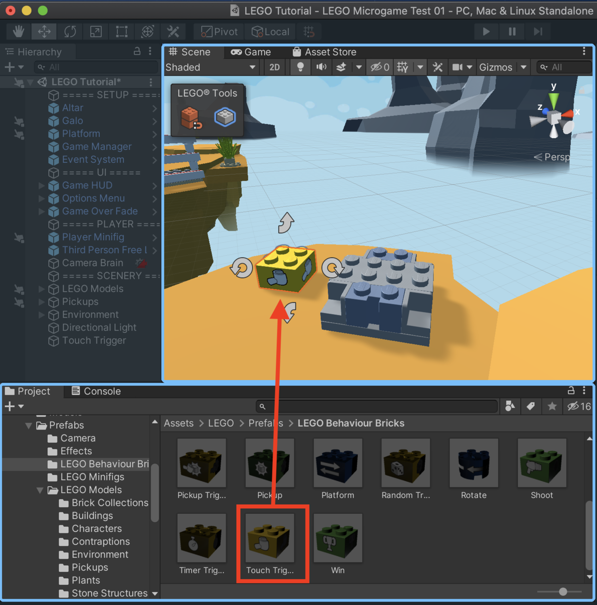The height and width of the screenshot is (605, 597).
Task: Select the Scale tool in toolbar
Action: (x=96, y=32)
